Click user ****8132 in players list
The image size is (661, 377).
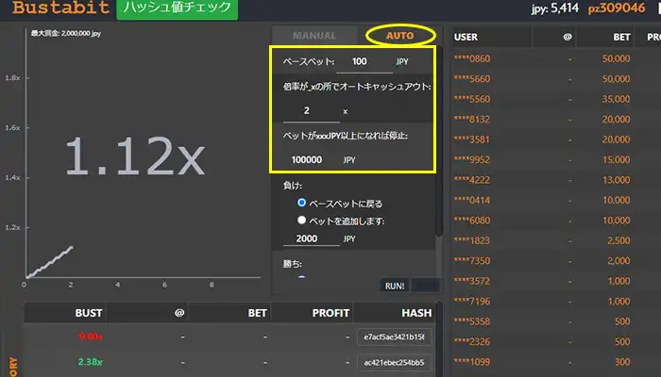(472, 119)
